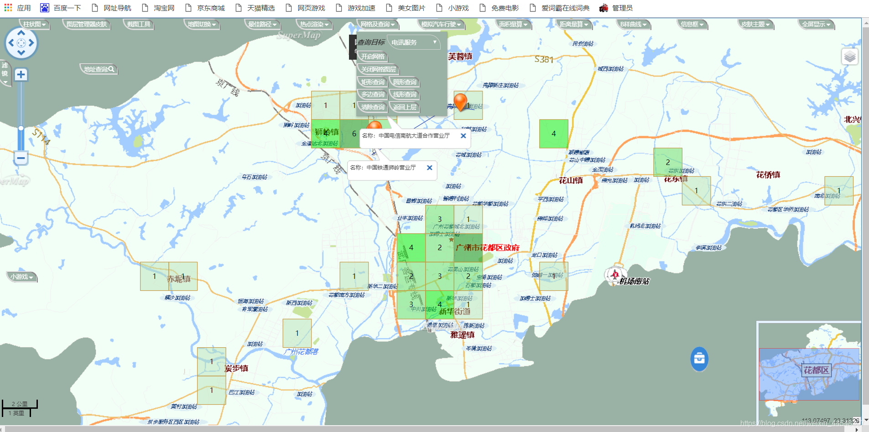The height and width of the screenshot is (432, 869).
Task: Open the 天猫精选 bookmark
Action: (255, 8)
